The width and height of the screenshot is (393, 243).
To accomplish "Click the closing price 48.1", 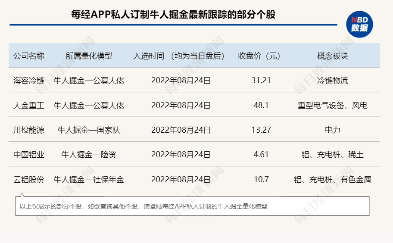I will pyautogui.click(x=261, y=105).
